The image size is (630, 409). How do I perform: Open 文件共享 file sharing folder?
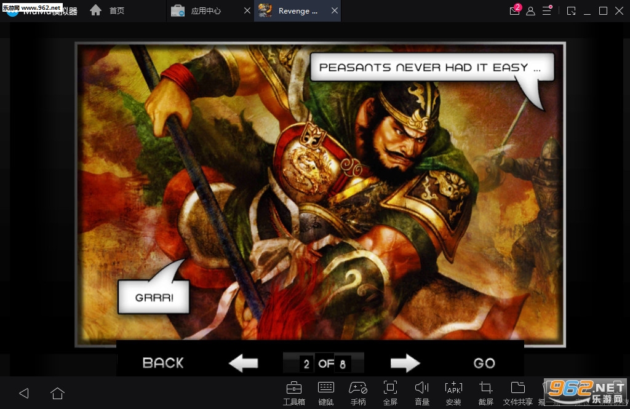coord(517,392)
